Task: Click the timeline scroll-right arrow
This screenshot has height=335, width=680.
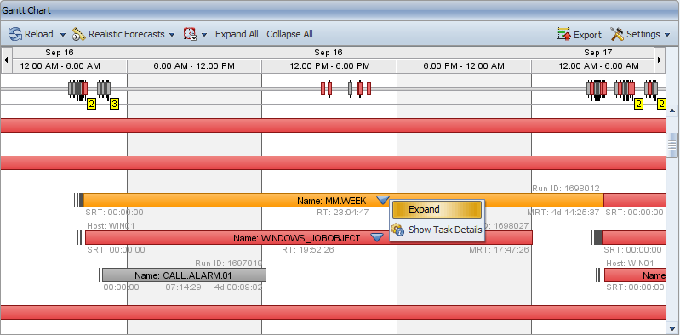Action: 660,60
